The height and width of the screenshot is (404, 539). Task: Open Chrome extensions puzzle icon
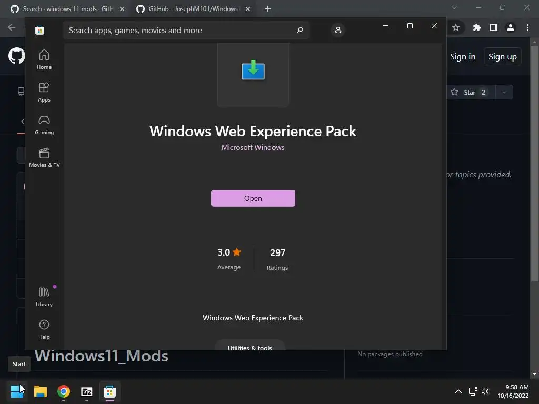pyautogui.click(x=476, y=27)
